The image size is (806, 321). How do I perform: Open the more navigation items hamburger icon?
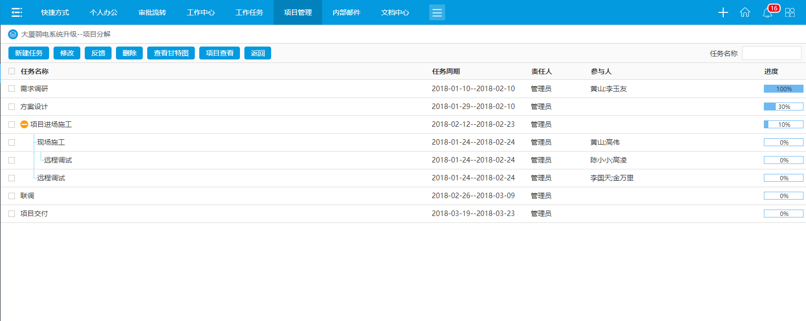point(437,12)
